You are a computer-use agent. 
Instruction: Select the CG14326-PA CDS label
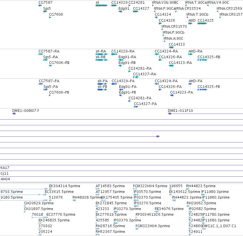(x=170, y=87)
